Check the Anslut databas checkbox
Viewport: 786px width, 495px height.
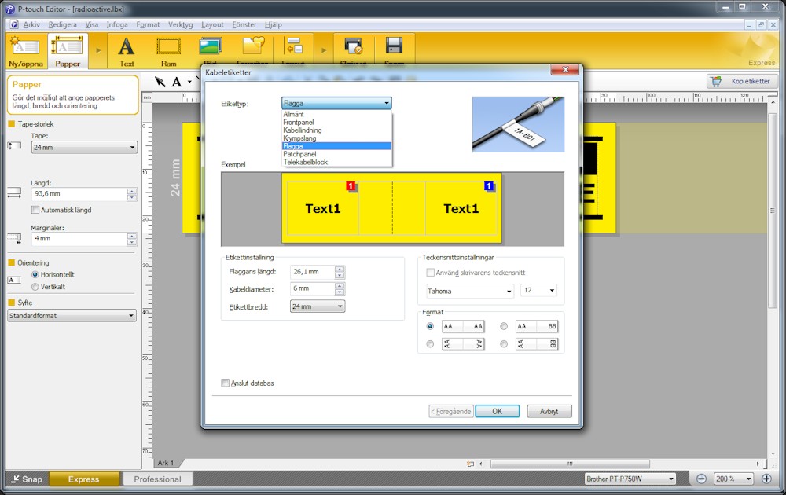(x=226, y=383)
